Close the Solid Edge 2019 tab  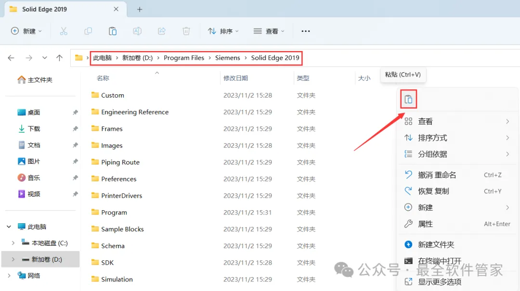[116, 9]
